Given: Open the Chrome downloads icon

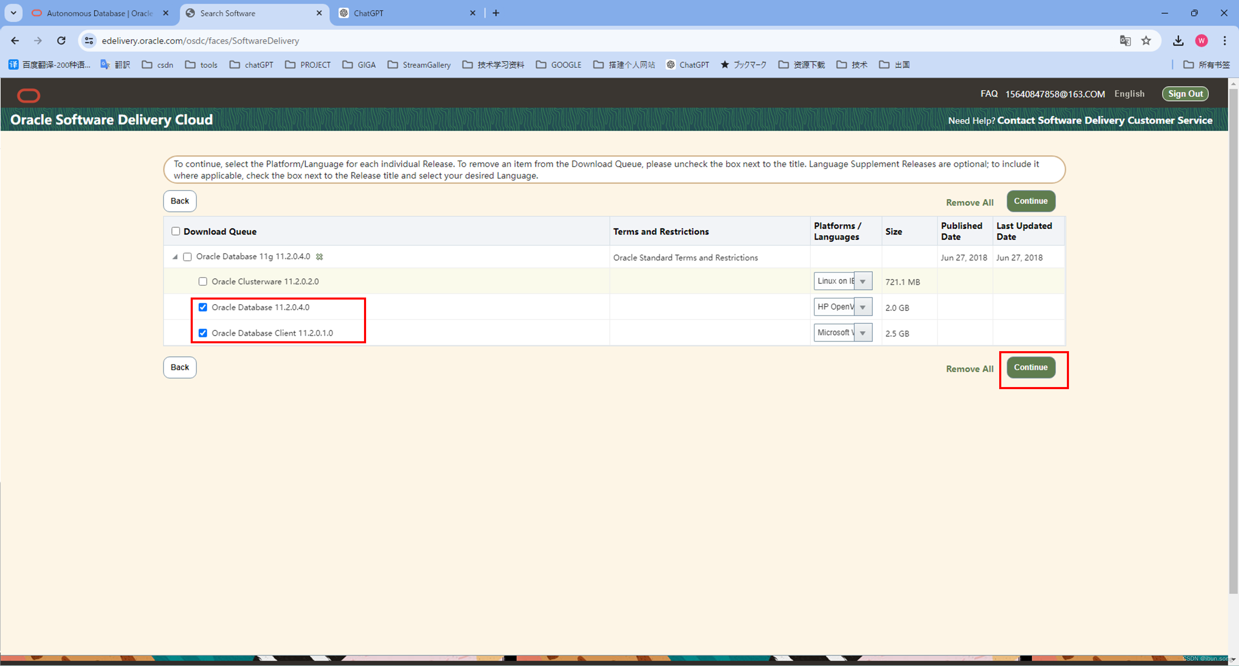Looking at the screenshot, I should click(x=1178, y=41).
